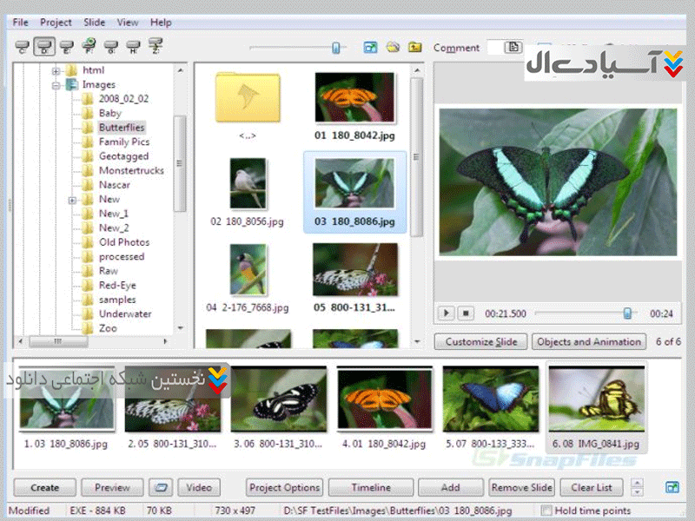Screen dimensions: 695x521
Task: Expand the New folder node
Action: point(72,200)
